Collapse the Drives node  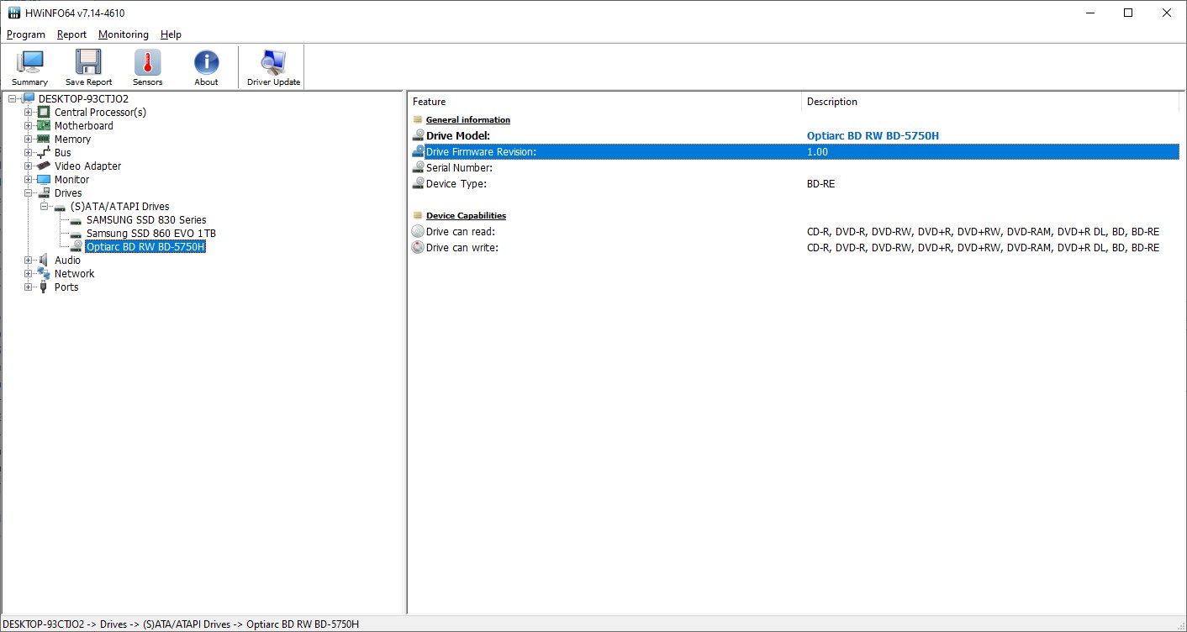tap(28, 192)
